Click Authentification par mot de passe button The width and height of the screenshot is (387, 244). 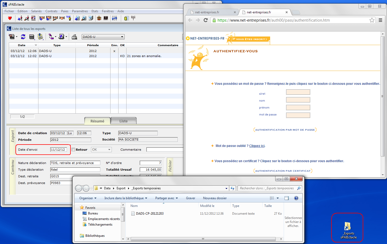[x=285, y=130]
